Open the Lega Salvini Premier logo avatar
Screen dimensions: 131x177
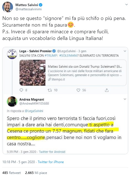12,54
